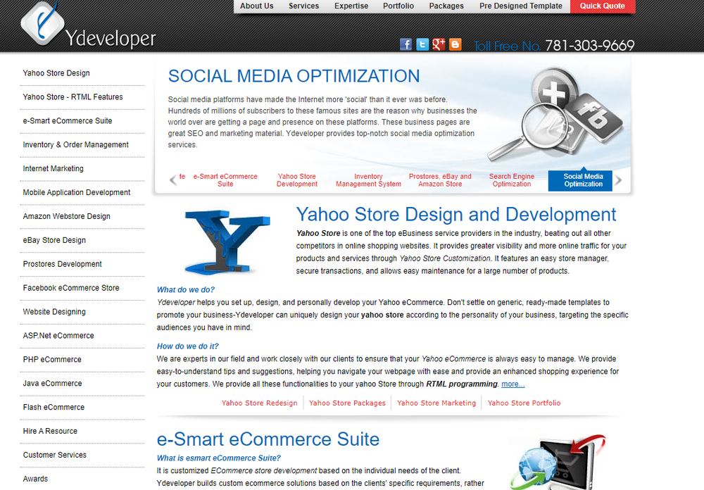Click 'What is esmart eCommerce Suite?' subheading
Viewport: 704px width, 490px height.
219,458
